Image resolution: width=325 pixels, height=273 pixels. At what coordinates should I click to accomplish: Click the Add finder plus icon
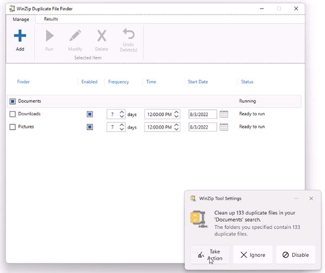click(x=20, y=36)
